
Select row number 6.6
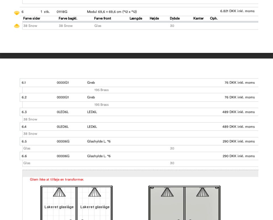pos(24,156)
